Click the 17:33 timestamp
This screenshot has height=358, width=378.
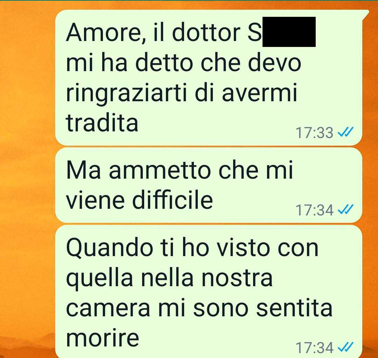tap(314, 133)
